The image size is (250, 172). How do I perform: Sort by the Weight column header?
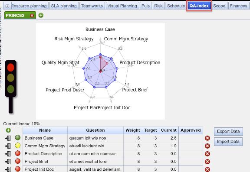pyautogui.click(x=133, y=130)
